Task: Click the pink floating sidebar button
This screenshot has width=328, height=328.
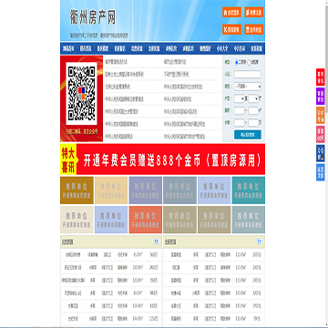Action: click(x=321, y=134)
